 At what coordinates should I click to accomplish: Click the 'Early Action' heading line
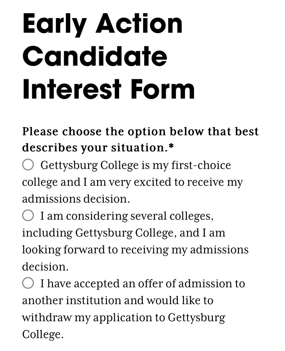[102, 23]
